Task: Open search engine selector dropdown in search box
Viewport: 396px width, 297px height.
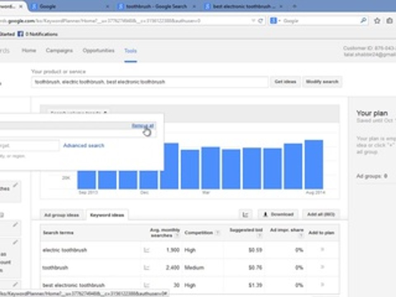Action: pyautogui.click(x=275, y=21)
